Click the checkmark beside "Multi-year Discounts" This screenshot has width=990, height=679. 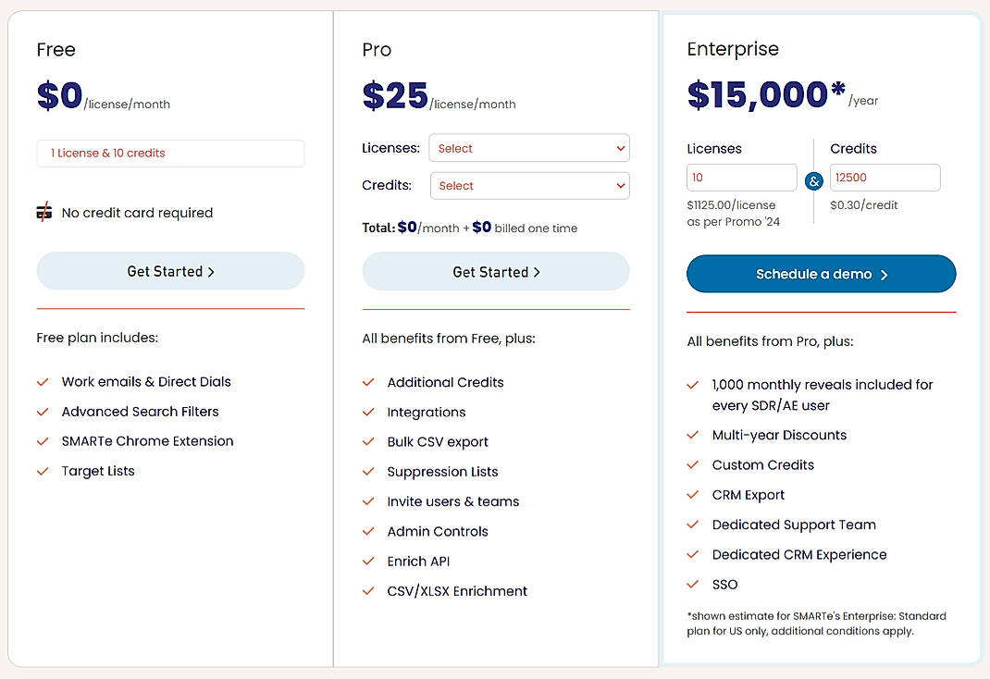point(693,435)
